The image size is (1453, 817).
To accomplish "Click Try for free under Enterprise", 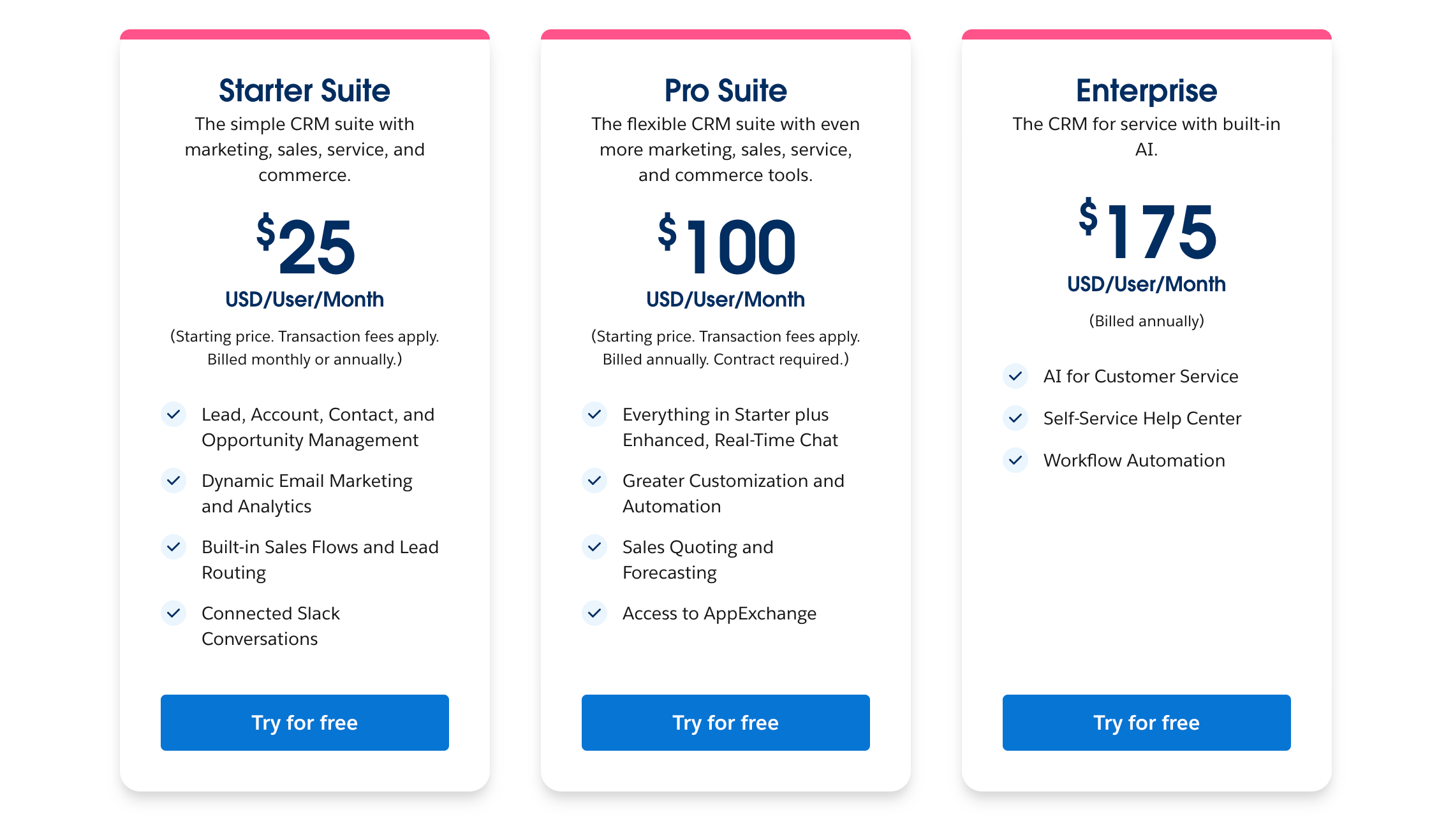I will click(1146, 722).
